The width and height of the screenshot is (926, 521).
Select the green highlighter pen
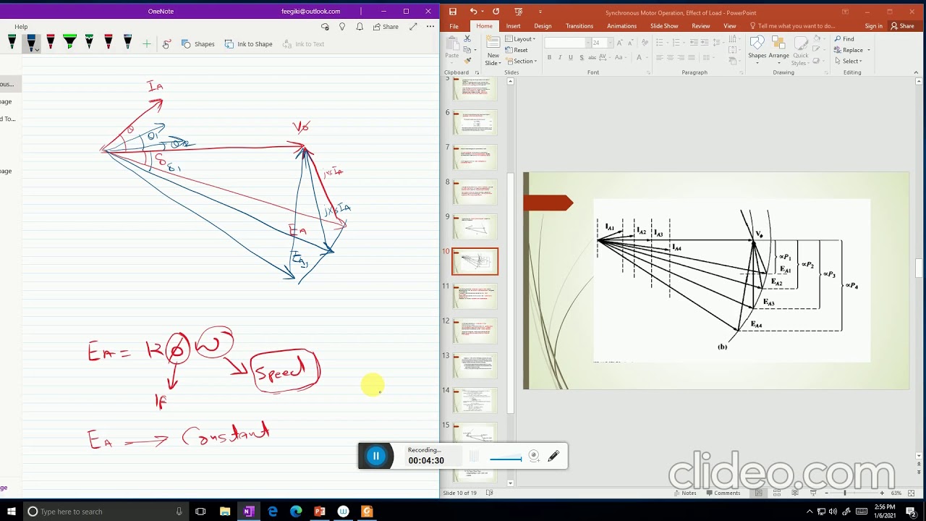coord(69,42)
